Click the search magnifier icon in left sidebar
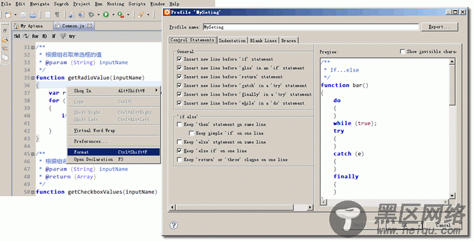This screenshot has height=241, width=474. coord(5,40)
